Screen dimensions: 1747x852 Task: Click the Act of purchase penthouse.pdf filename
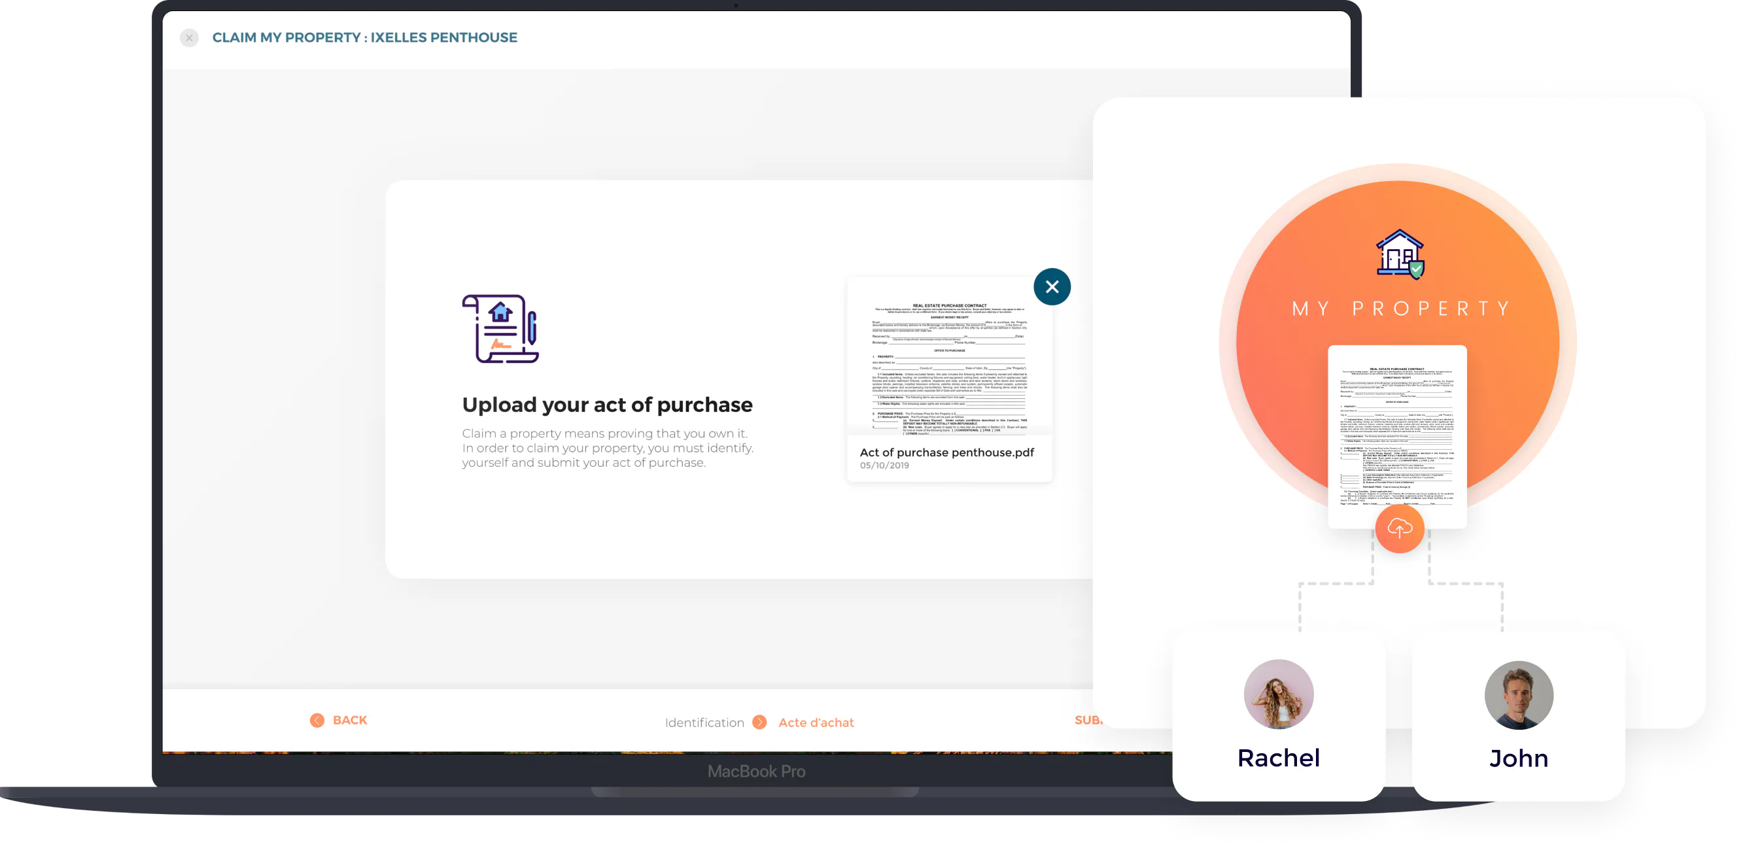(x=946, y=452)
